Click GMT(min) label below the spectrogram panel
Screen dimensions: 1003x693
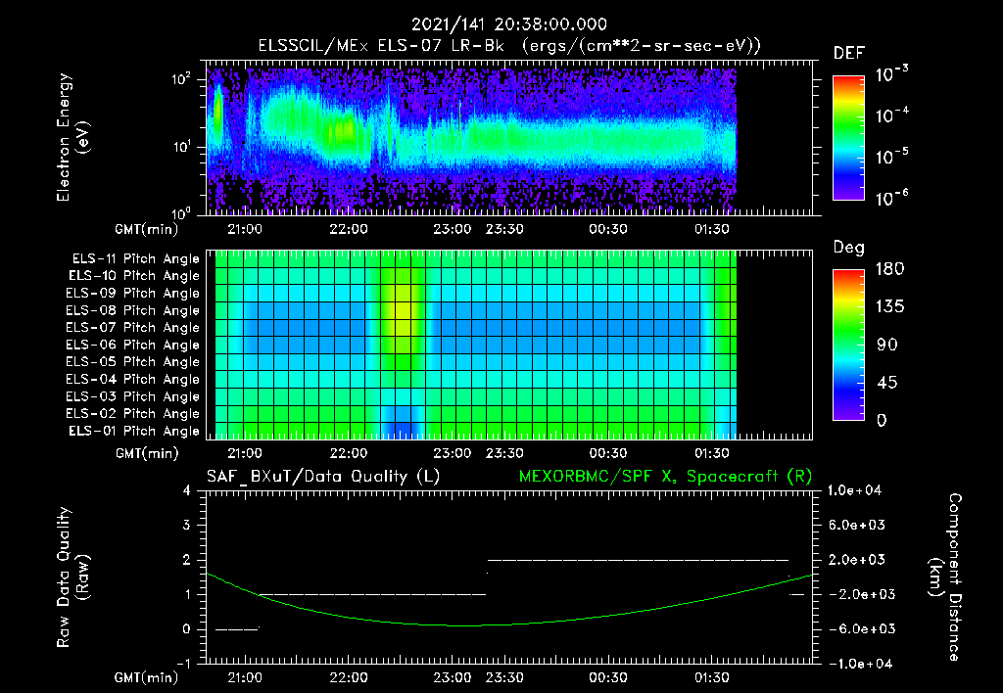pyautogui.click(x=147, y=229)
